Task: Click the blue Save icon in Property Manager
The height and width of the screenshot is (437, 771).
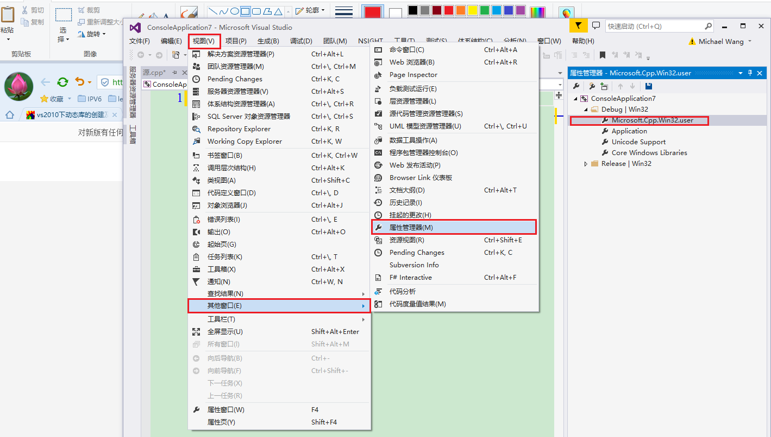Action: click(x=649, y=86)
